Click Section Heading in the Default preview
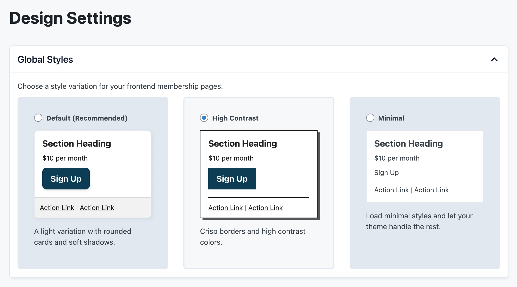Image resolution: width=517 pixels, height=287 pixels. pos(76,143)
